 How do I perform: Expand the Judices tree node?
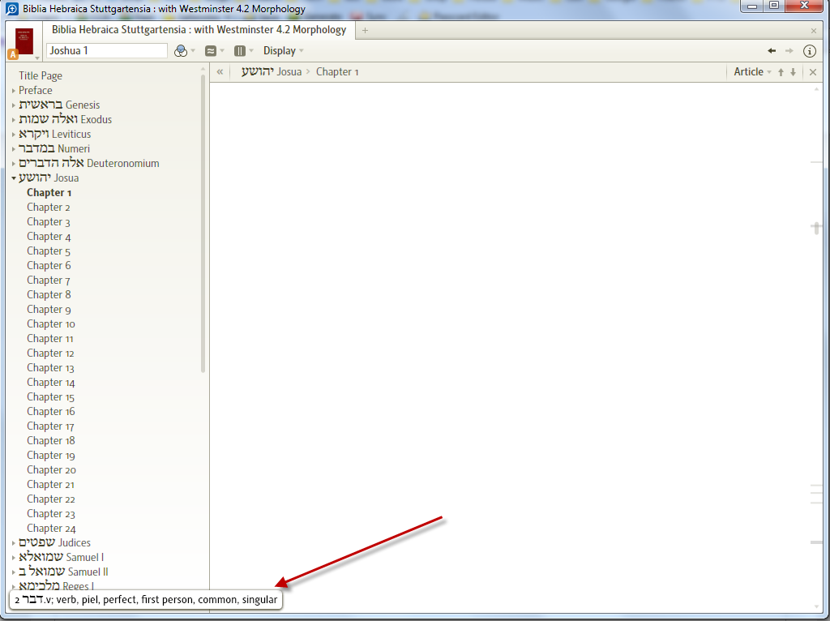pos(14,542)
